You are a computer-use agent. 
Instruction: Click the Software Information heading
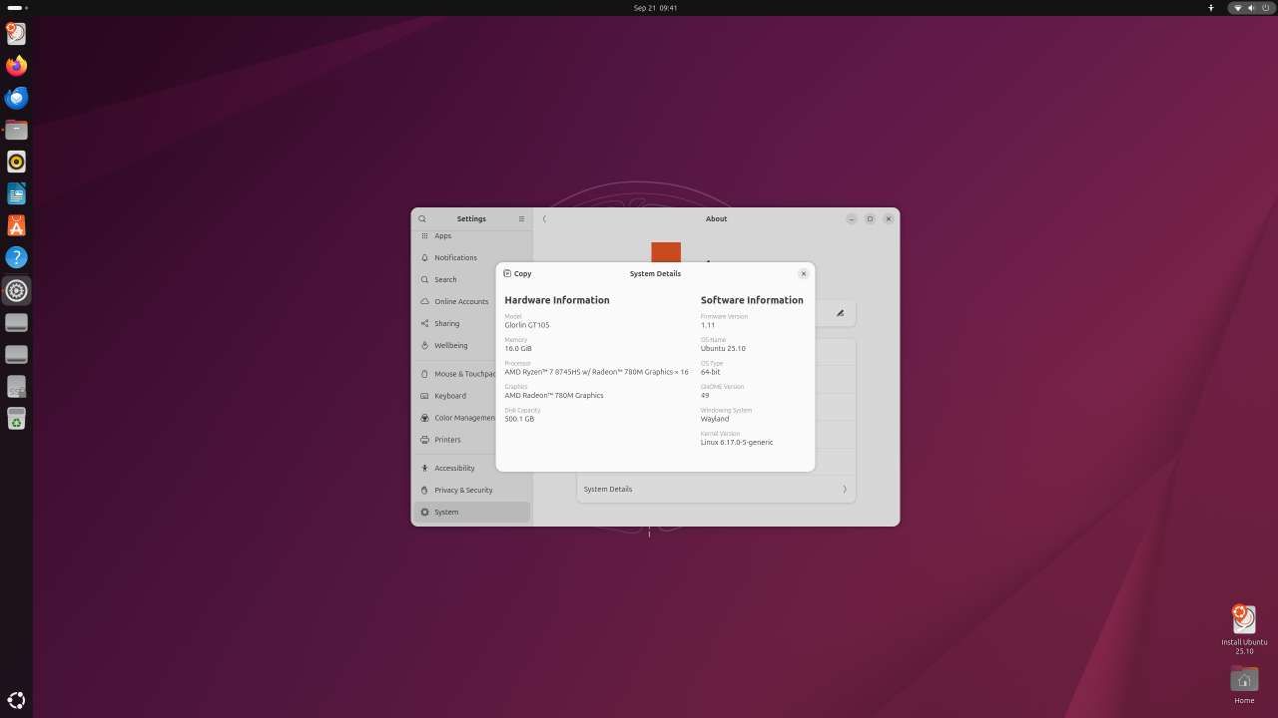click(x=752, y=300)
